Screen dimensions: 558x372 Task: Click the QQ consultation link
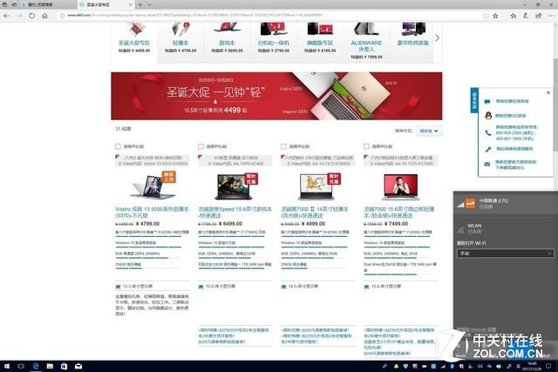pos(510,116)
